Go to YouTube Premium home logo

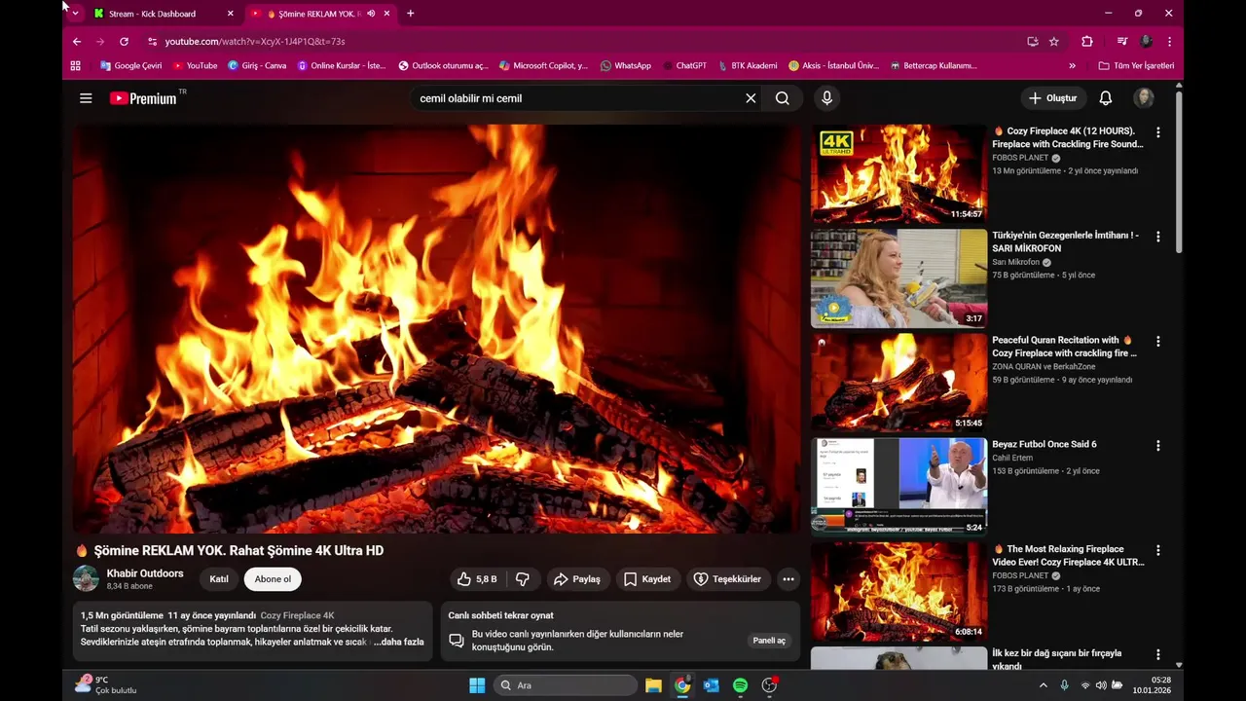tap(144, 98)
